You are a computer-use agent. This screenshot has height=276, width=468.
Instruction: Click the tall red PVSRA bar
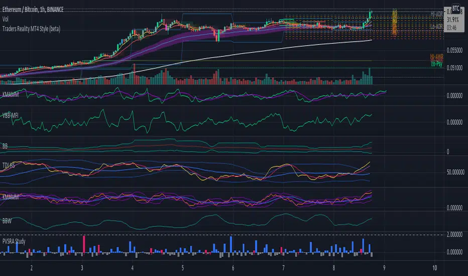pos(84,244)
